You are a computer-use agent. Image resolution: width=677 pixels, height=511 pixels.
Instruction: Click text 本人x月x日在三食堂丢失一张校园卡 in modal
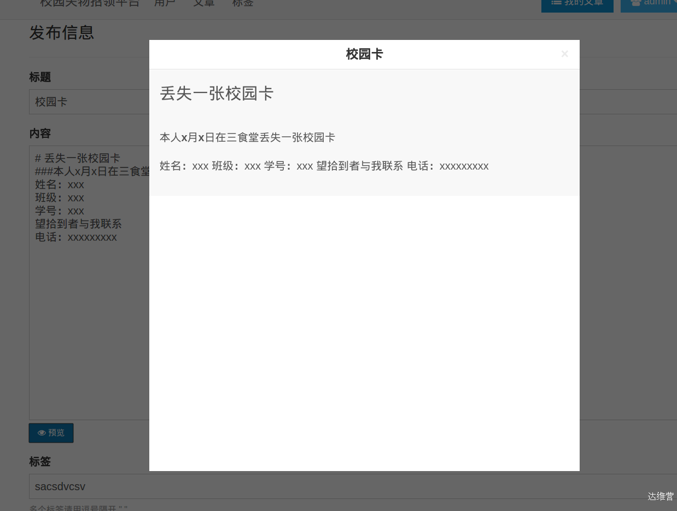click(247, 137)
